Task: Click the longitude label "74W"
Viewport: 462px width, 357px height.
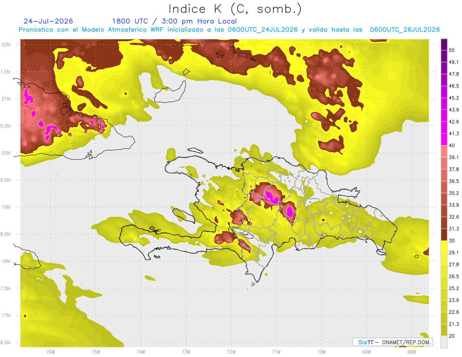Action: tap(141, 352)
